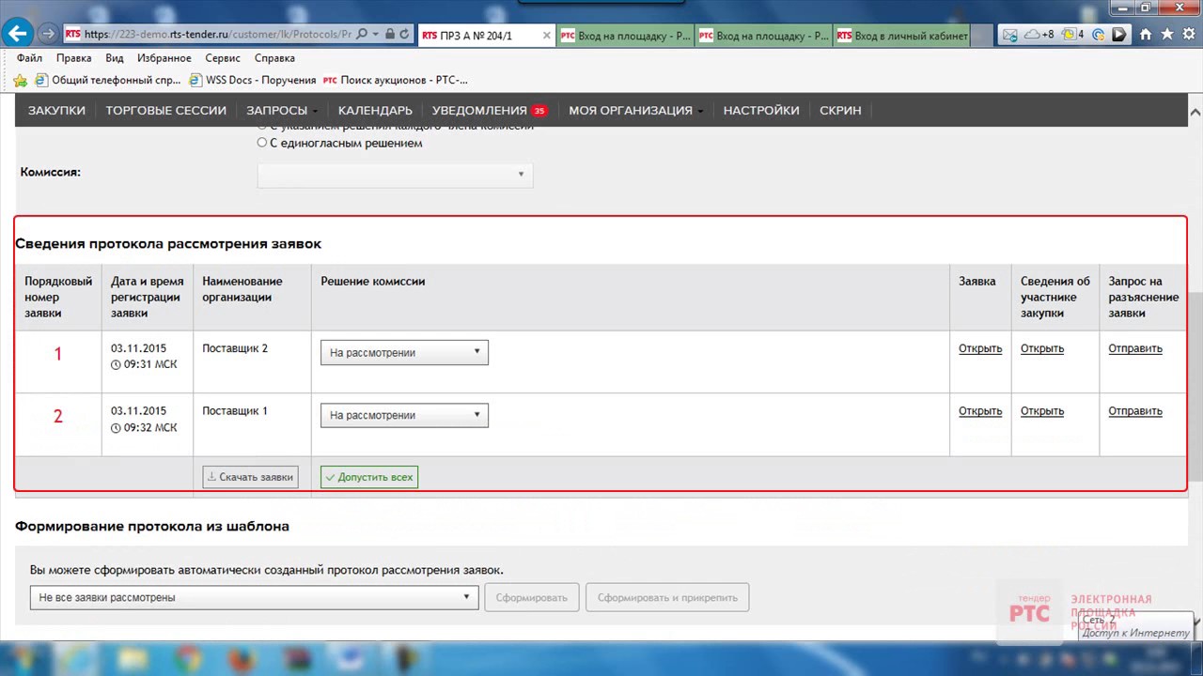Refresh the page using the reload icon
Image resolution: width=1203 pixels, height=676 pixels.
(x=405, y=34)
